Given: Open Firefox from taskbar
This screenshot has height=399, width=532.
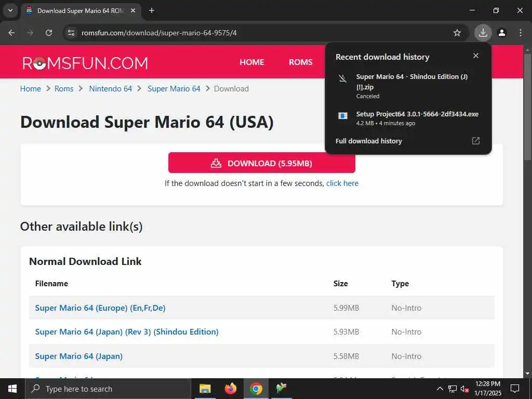Looking at the screenshot, I should (230, 389).
